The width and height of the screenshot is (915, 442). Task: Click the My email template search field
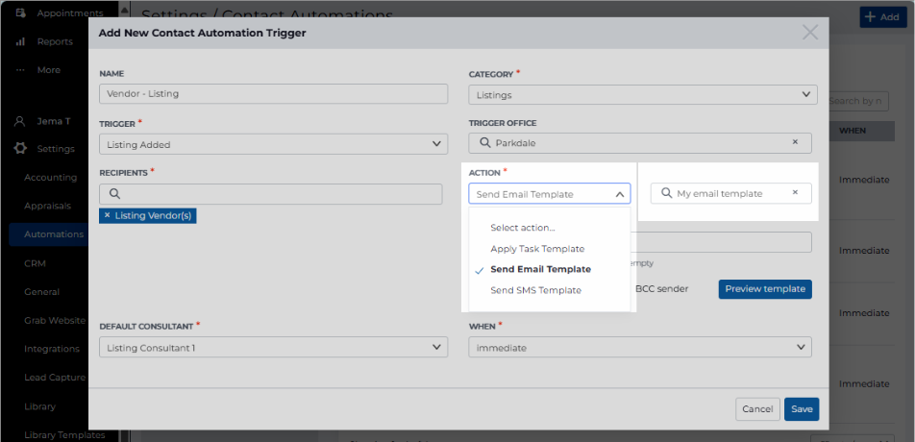[731, 193]
